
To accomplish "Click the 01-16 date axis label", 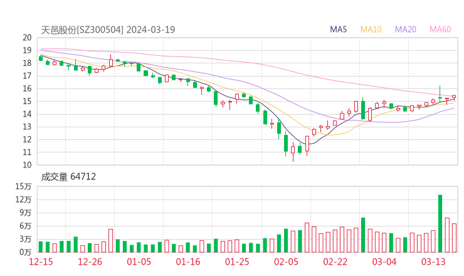I will 188,262.
